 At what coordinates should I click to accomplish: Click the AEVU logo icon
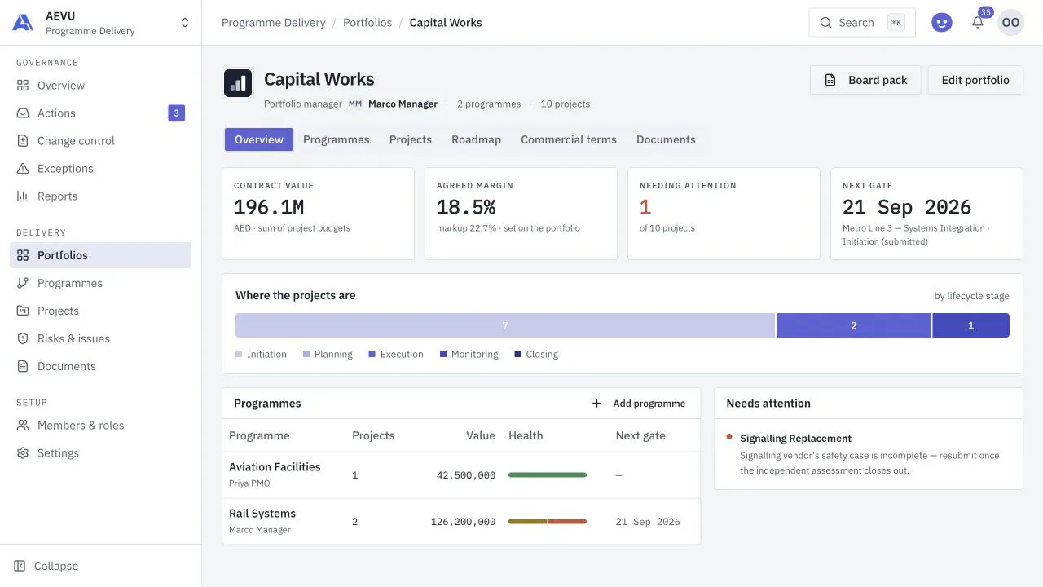(x=23, y=23)
